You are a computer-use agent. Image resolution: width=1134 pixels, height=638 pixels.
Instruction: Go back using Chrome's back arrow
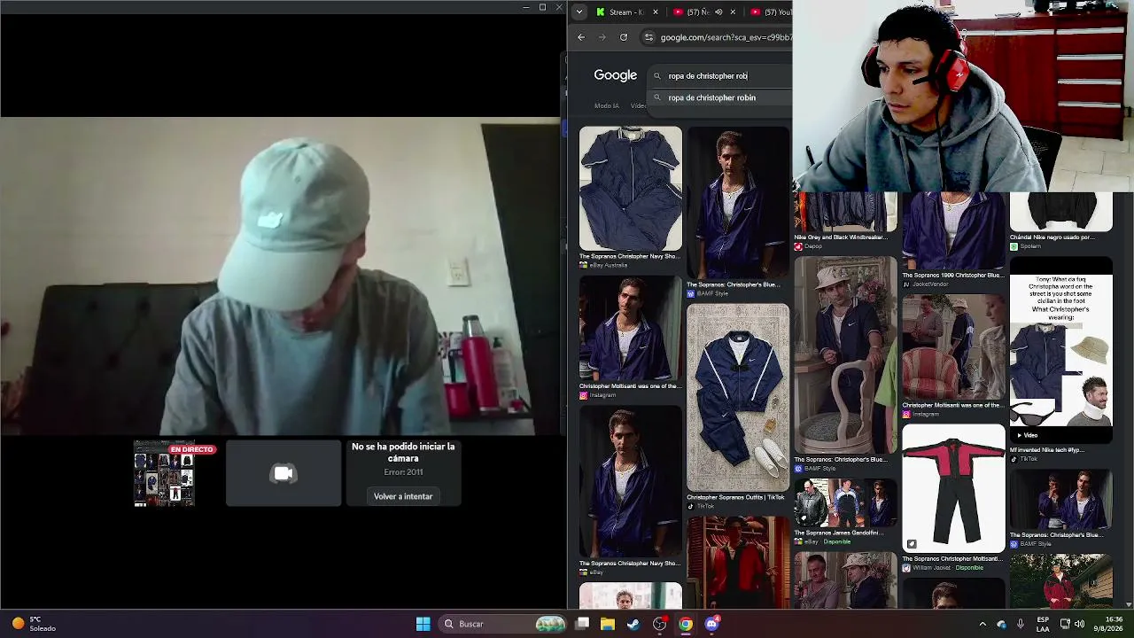click(581, 37)
